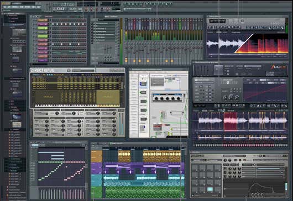Click the first red recording icon in the top toolbar

point(87,9)
